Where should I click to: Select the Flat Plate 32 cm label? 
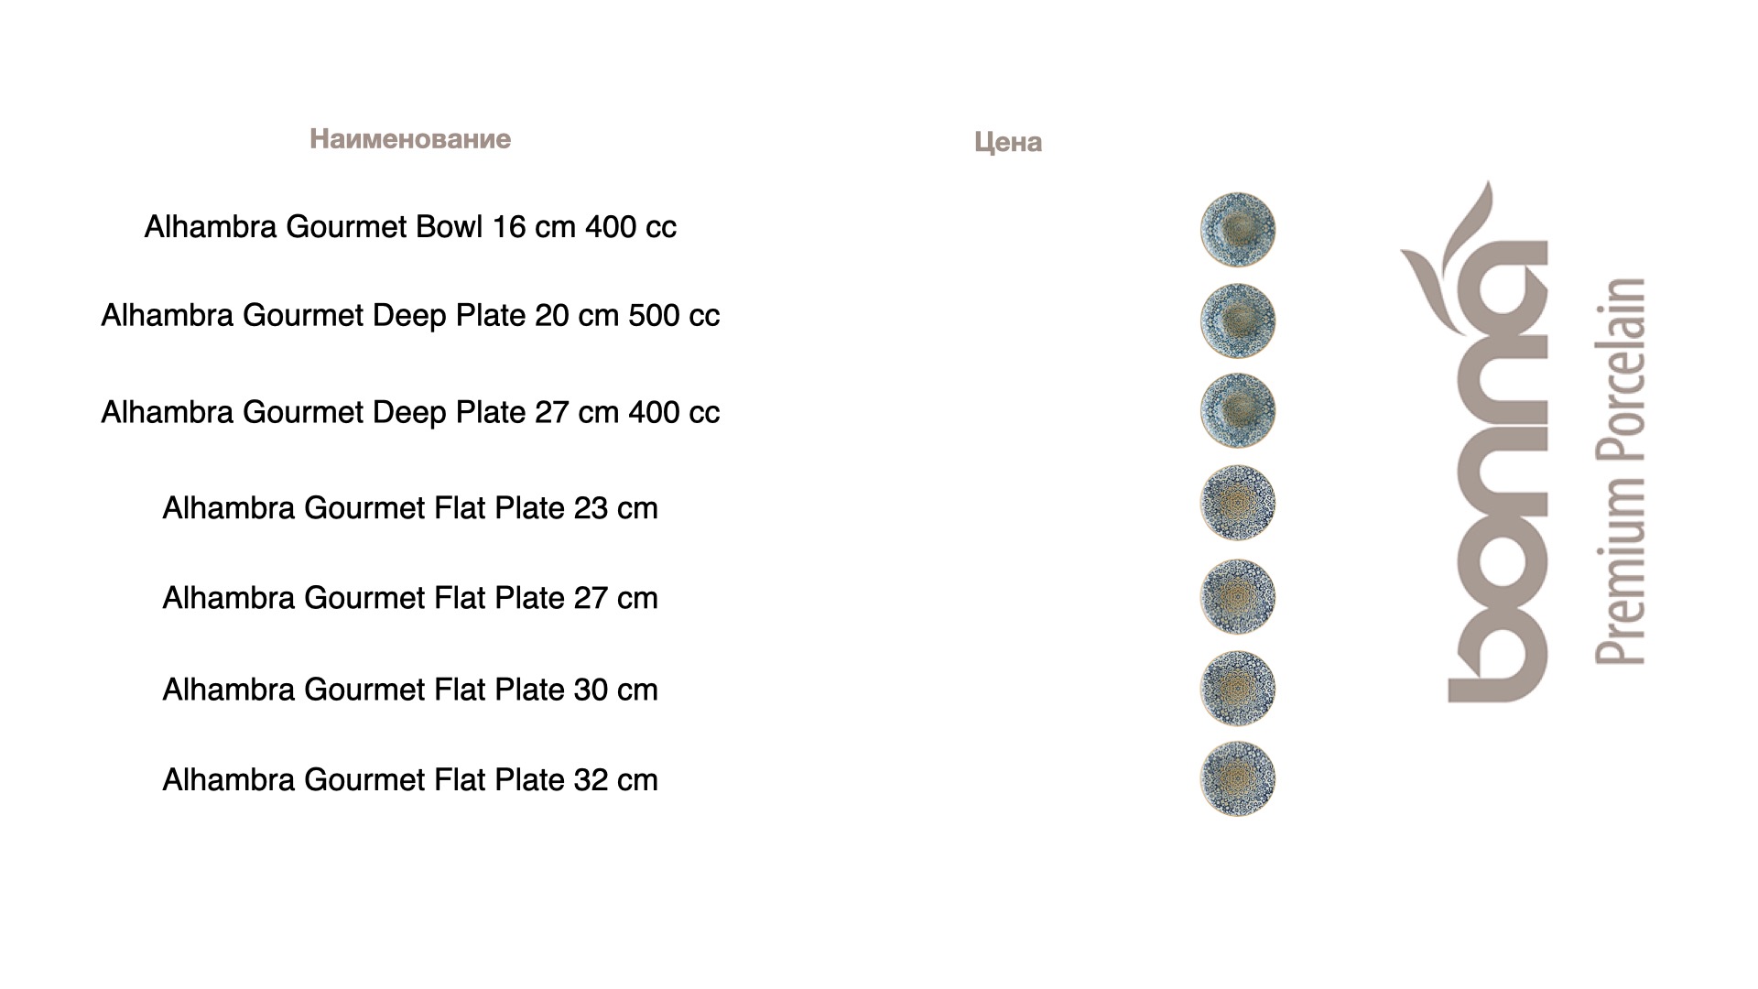coord(409,780)
